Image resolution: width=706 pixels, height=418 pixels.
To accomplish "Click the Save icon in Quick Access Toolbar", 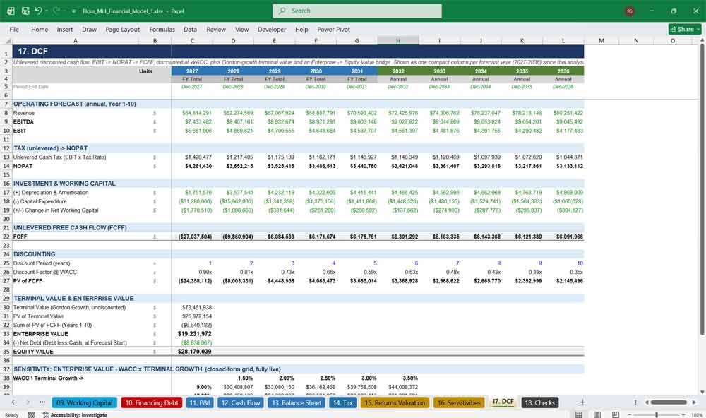I will 25,11.
